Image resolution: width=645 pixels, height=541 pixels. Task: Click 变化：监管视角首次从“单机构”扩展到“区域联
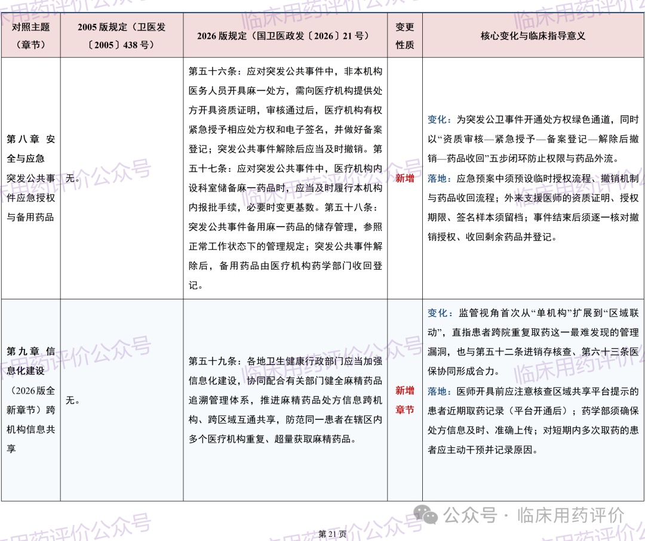[x=533, y=313]
